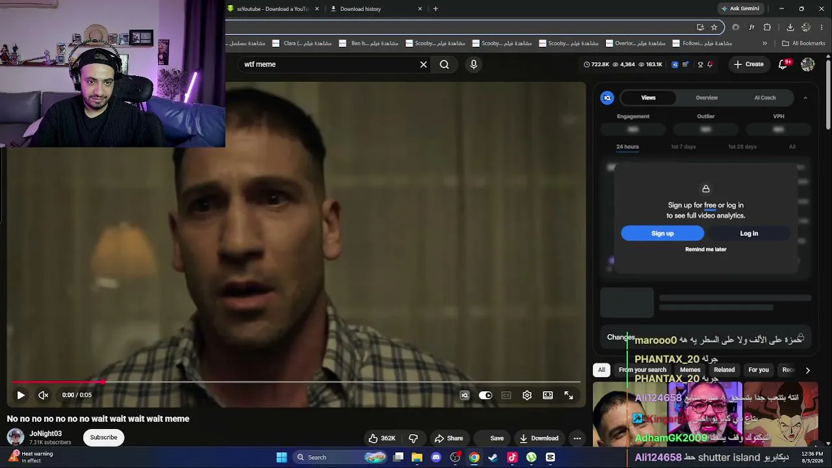Open the JoNight03 channel name link

click(45, 434)
